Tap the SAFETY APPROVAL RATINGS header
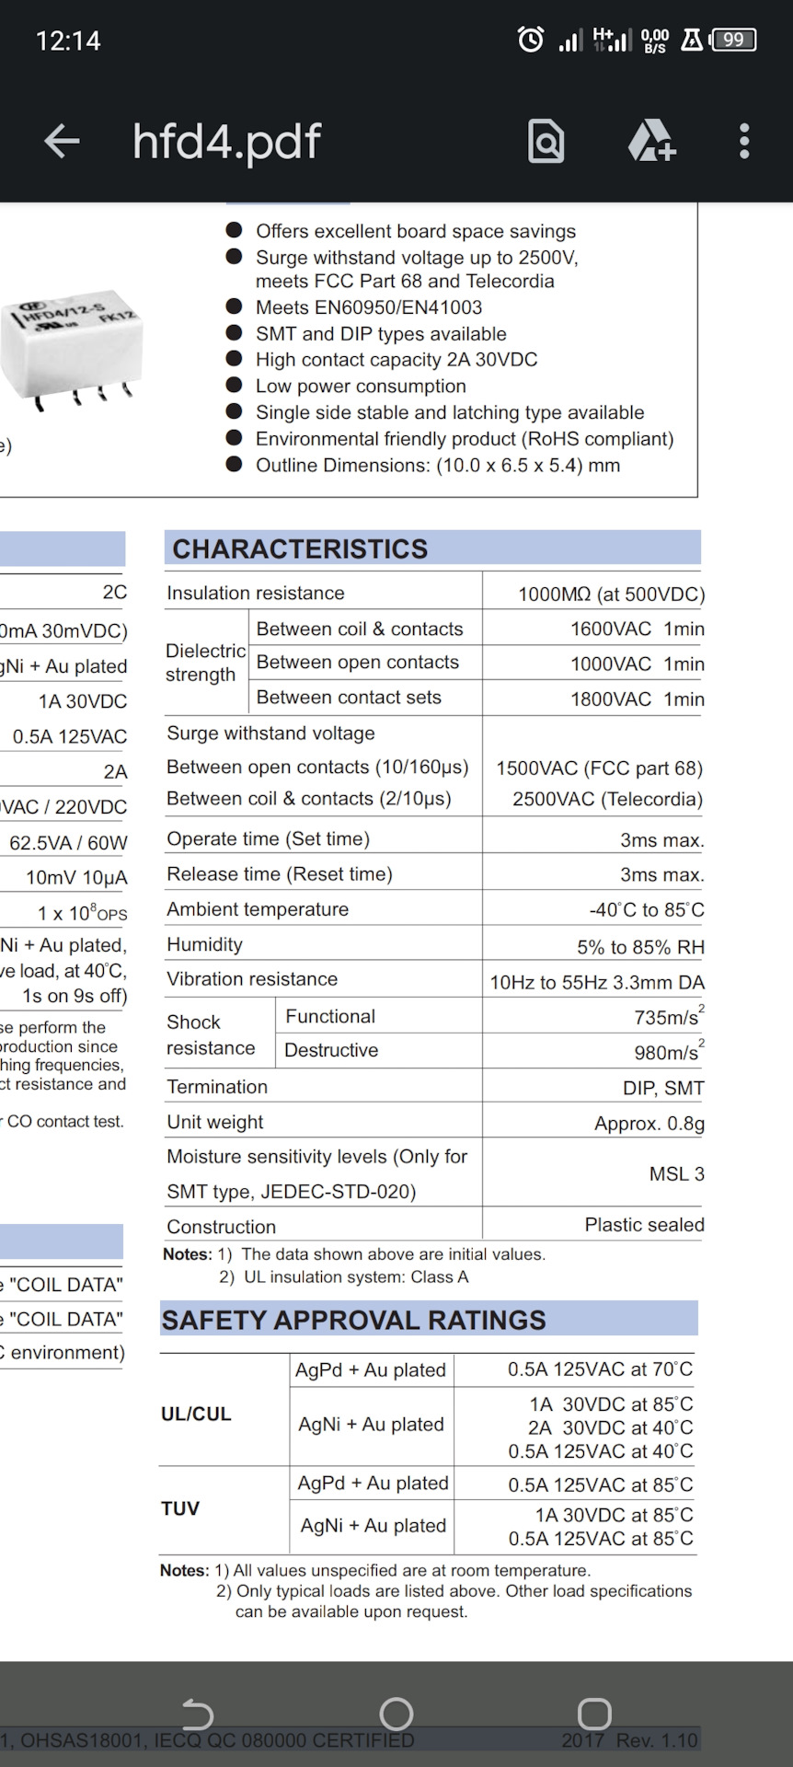The width and height of the screenshot is (793, 1767). [x=354, y=1320]
